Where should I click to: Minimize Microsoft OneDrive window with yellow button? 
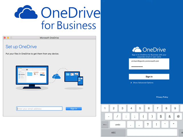click(x=8, y=38)
